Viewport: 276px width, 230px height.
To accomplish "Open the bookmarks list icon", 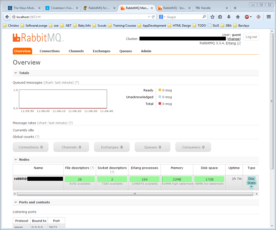I will (x=220, y=17).
